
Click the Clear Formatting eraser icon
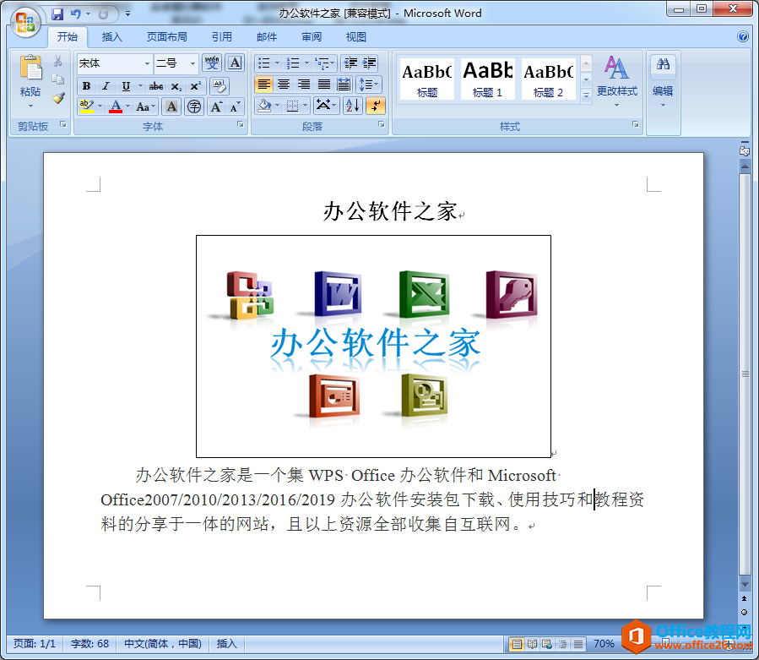click(x=219, y=86)
